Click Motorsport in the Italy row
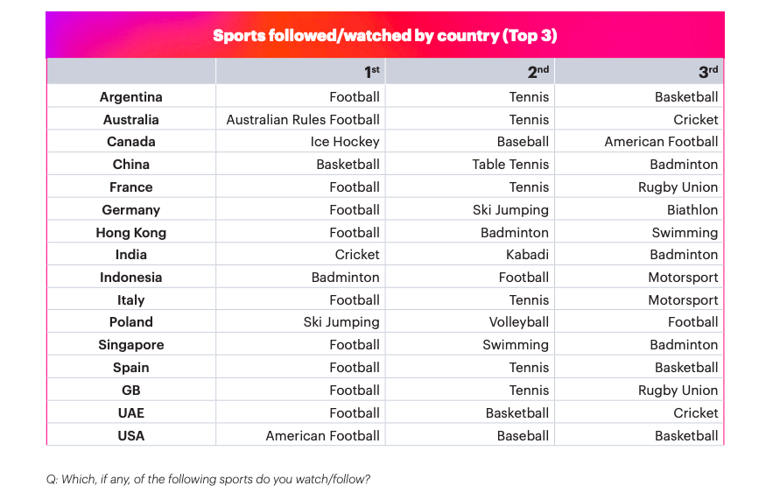Screen dimensions: 766x500 (x=684, y=300)
